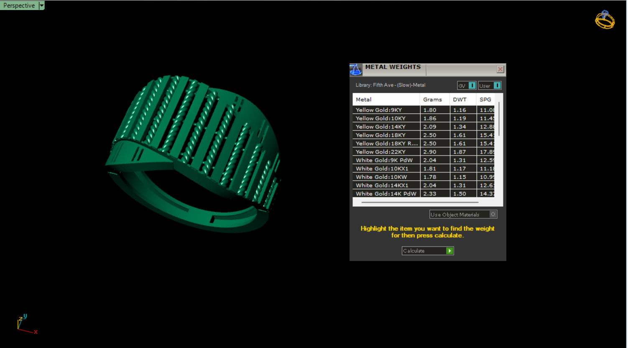628x348 pixels.
Task: Toggle the User library switch
Action: coord(497,86)
